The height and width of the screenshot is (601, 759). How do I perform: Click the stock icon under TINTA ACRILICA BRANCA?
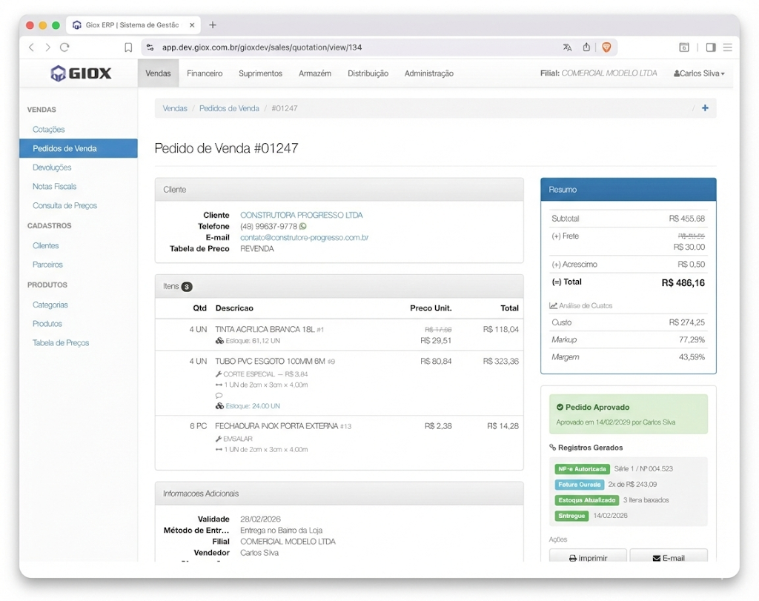click(x=219, y=341)
